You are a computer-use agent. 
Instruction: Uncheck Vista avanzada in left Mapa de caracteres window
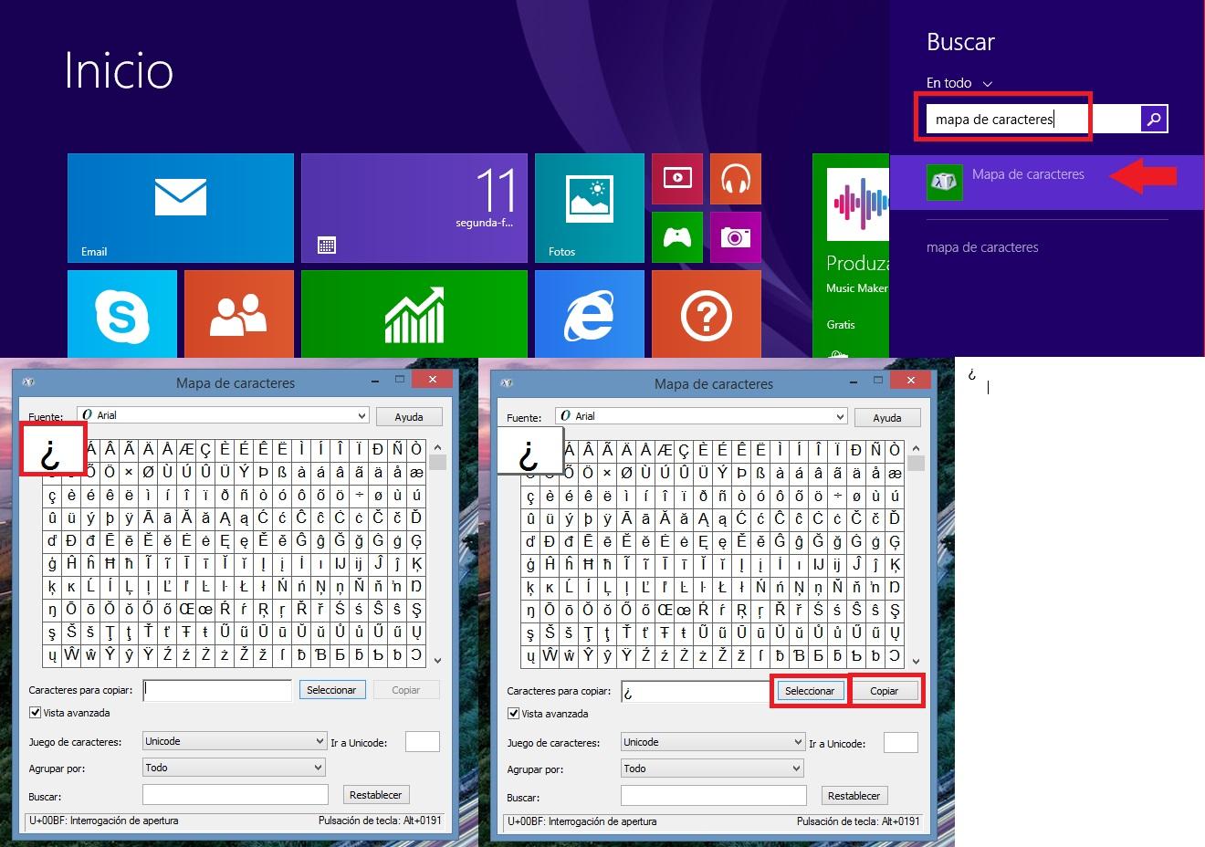pos(36,713)
